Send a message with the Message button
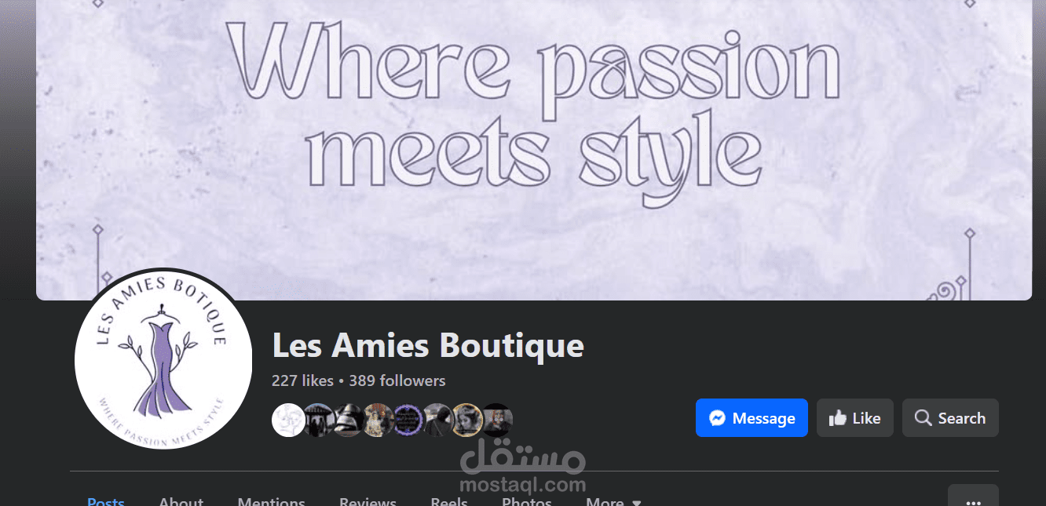Viewport: 1046px width, 506px height. pos(752,418)
